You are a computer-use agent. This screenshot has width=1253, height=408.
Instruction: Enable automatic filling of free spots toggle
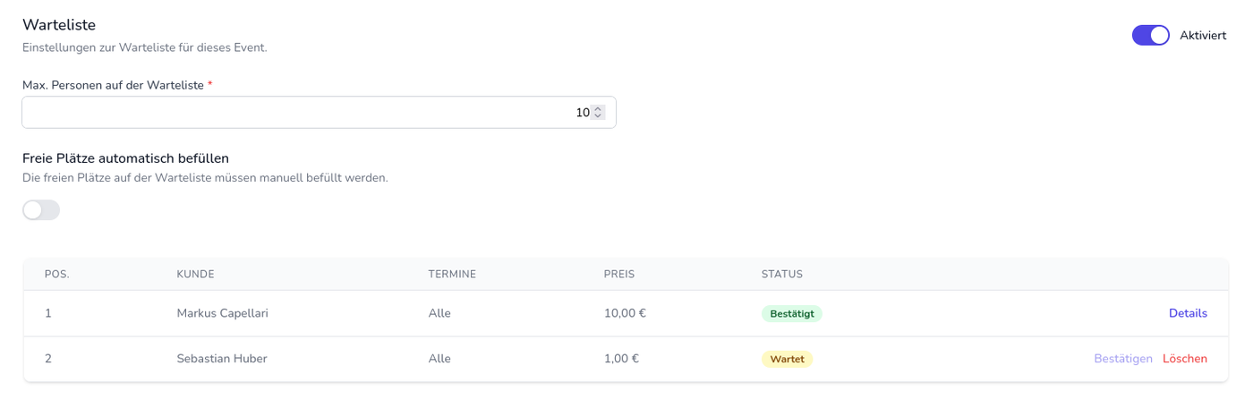click(41, 210)
